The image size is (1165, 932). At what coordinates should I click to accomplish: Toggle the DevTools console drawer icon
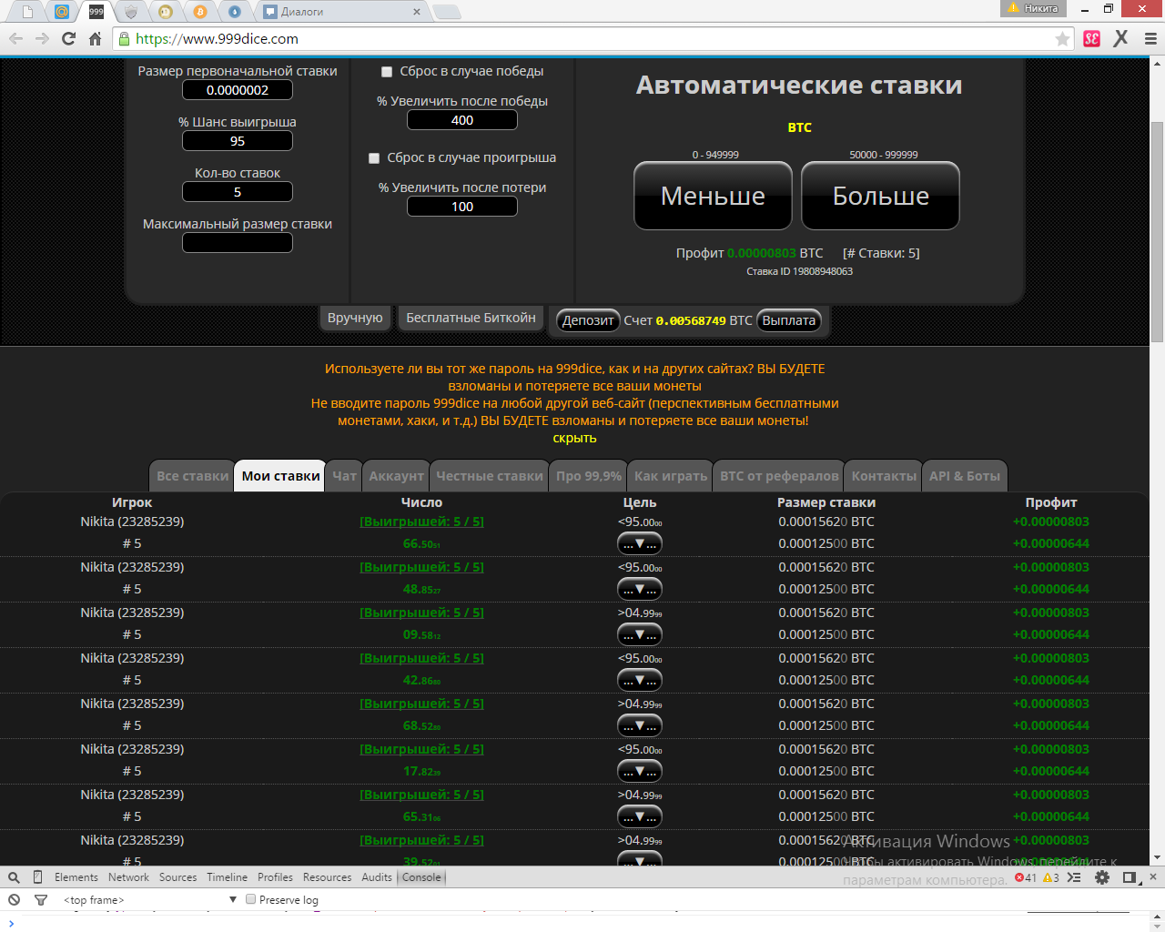1074,877
